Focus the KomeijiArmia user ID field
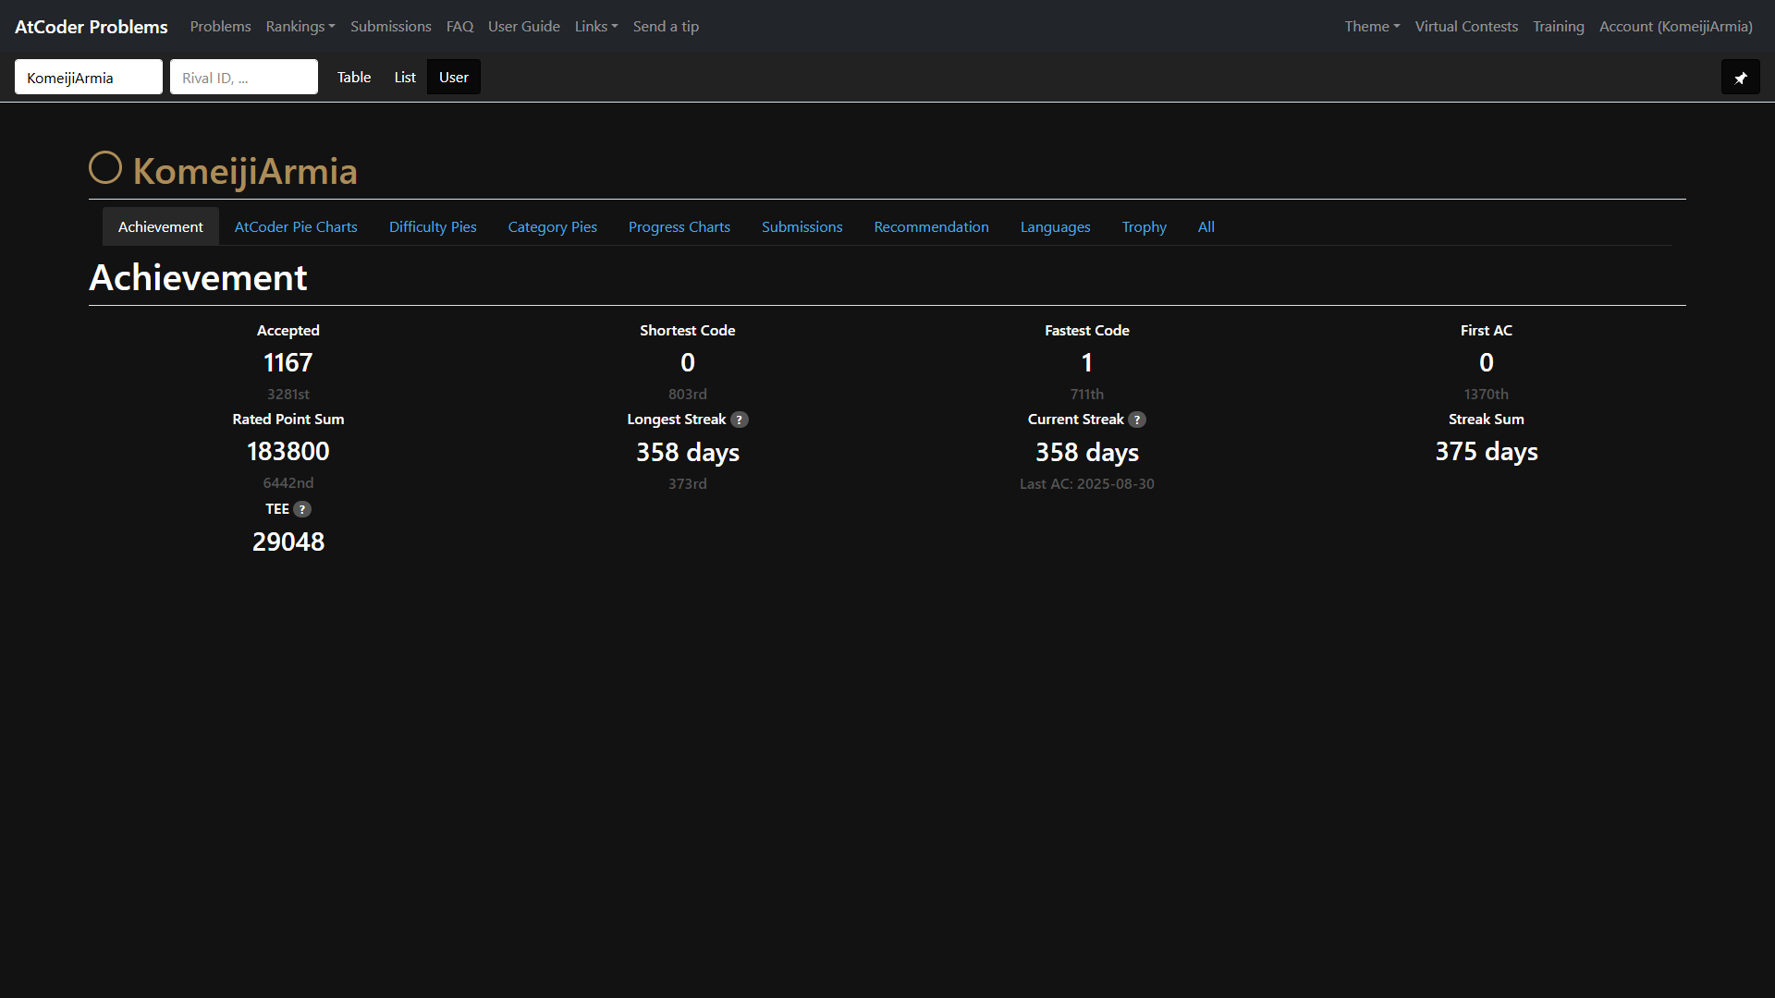The height and width of the screenshot is (998, 1775). (89, 78)
